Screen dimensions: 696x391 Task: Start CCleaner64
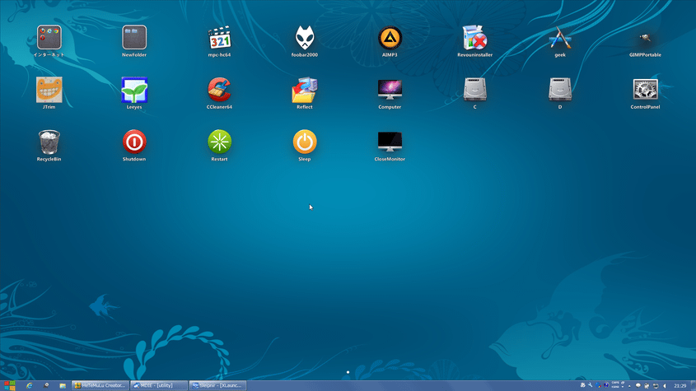tap(219, 90)
